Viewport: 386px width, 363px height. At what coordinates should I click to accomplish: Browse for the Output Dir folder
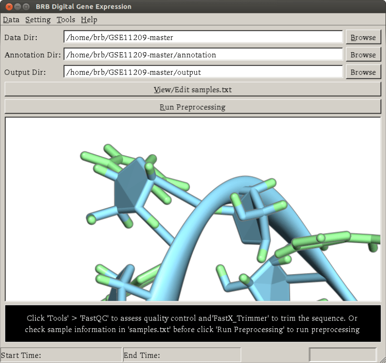tap(363, 72)
